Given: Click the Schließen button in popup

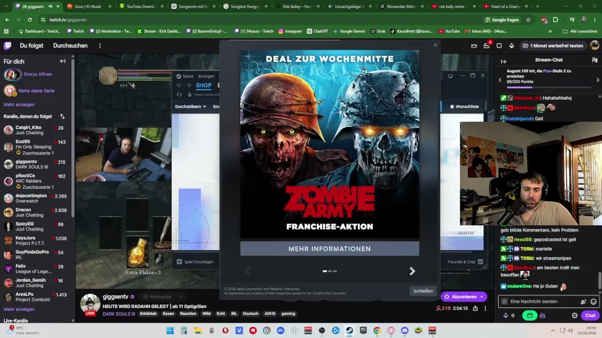Looking at the screenshot, I should coord(423,291).
